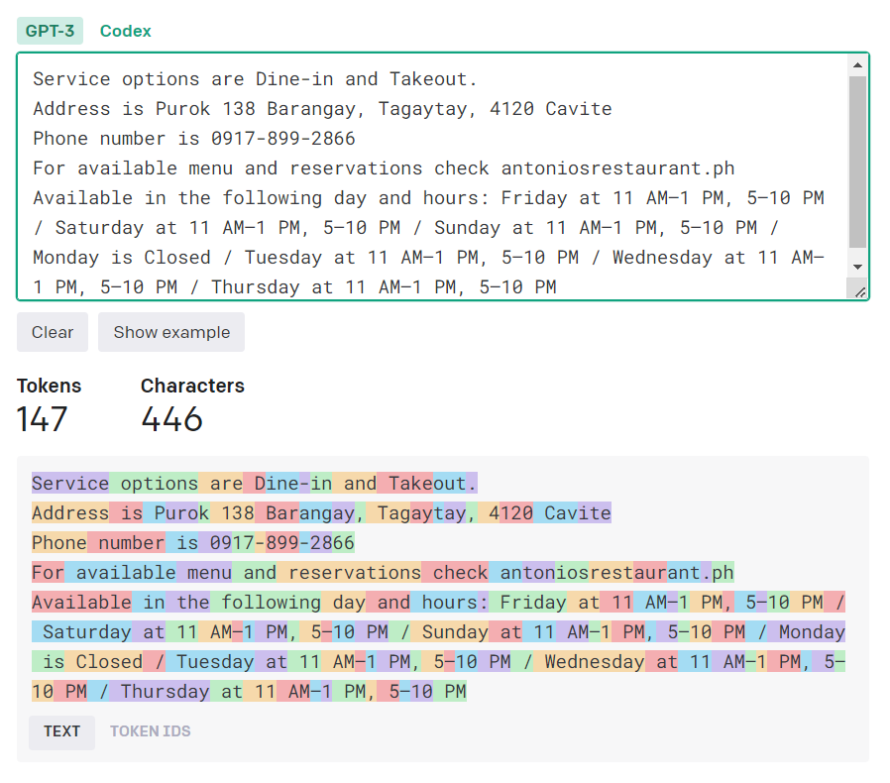
Task: Switch to TOKEN IDS view
Action: [151, 731]
